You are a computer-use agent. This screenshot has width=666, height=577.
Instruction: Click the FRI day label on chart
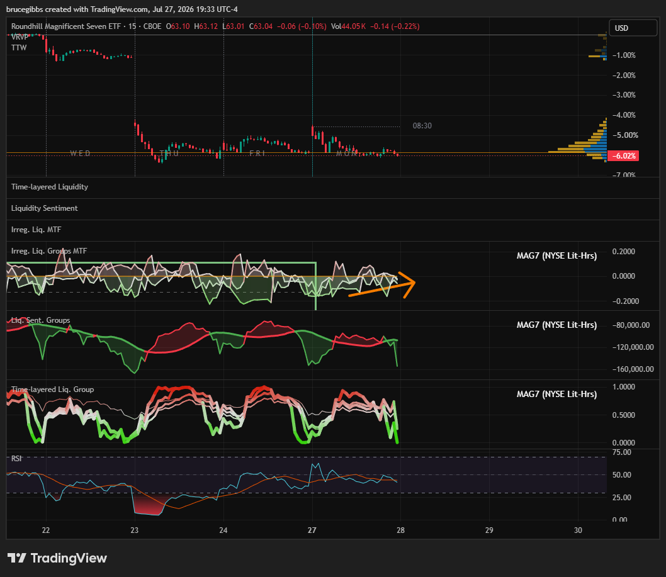257,154
